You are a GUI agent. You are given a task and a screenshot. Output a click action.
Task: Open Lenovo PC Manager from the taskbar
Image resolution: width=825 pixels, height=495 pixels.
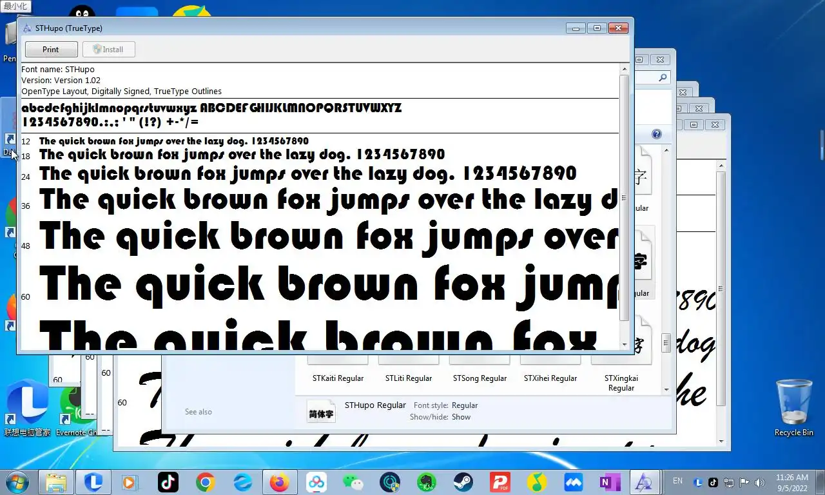(93, 482)
